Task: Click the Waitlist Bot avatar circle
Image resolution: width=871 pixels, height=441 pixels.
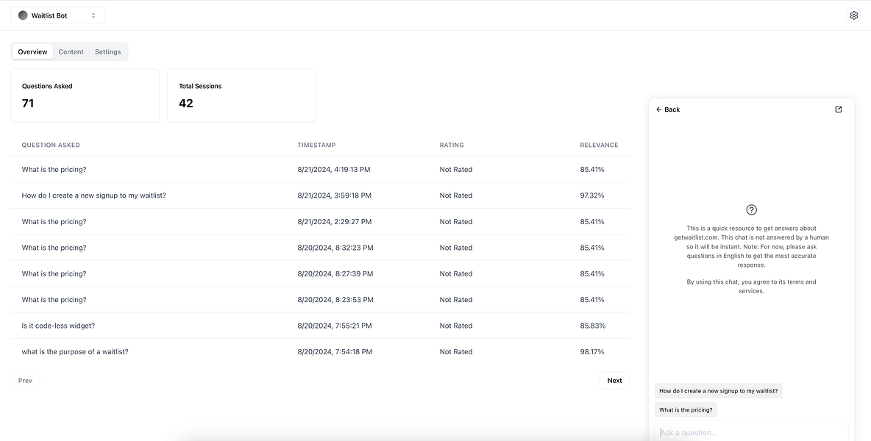Action: 23,15
